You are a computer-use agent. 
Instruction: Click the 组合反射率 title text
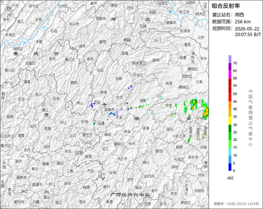pyautogui.click(x=226, y=6)
